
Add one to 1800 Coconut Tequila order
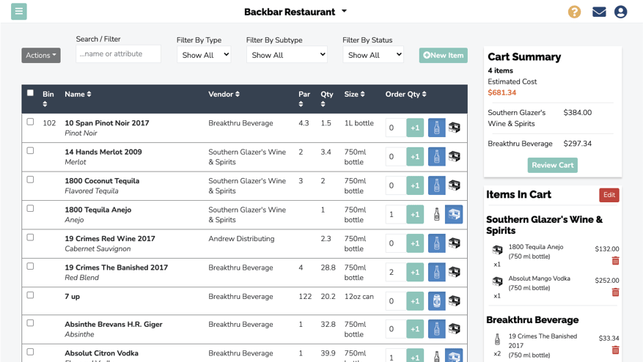(x=415, y=185)
